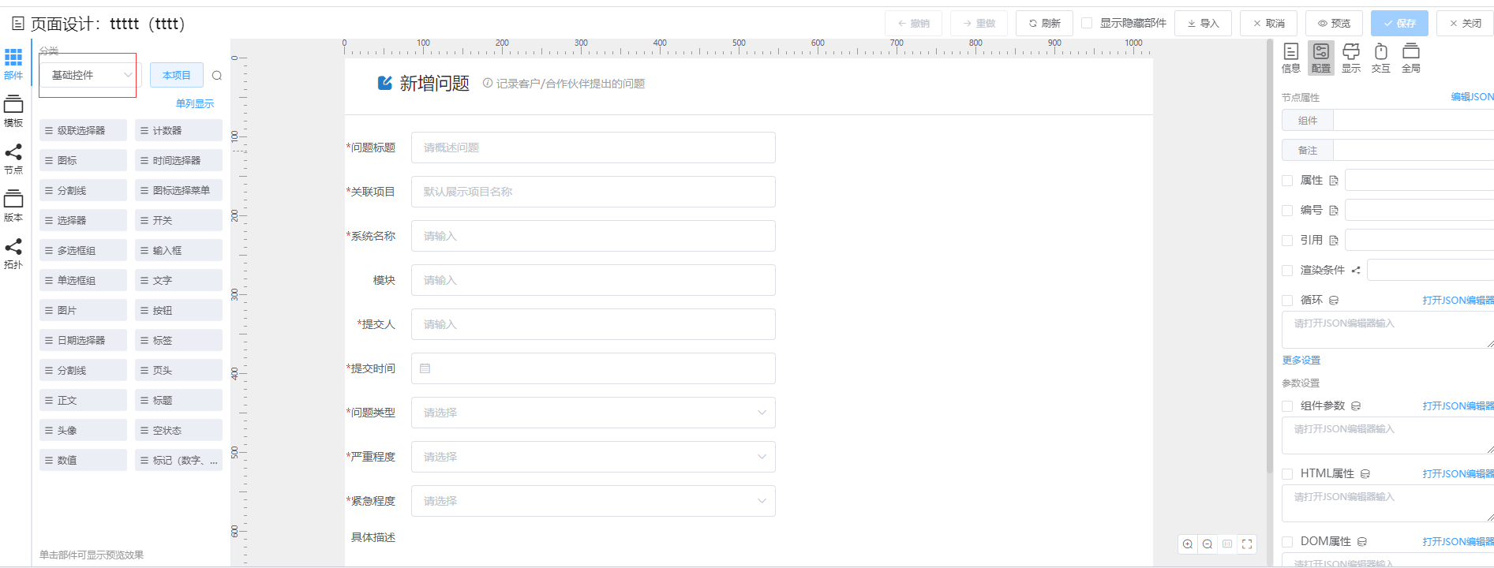The height and width of the screenshot is (568, 1494).
Task: Enable the 引用 checkbox
Action: 1287,241
